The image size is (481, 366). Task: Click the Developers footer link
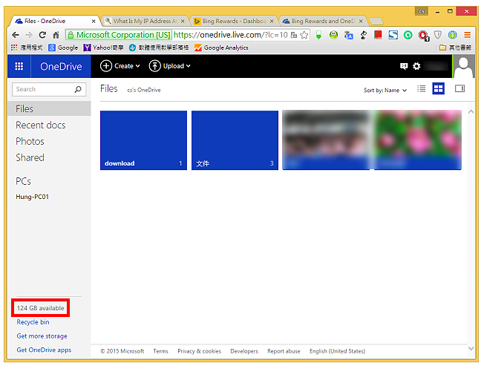(x=244, y=351)
